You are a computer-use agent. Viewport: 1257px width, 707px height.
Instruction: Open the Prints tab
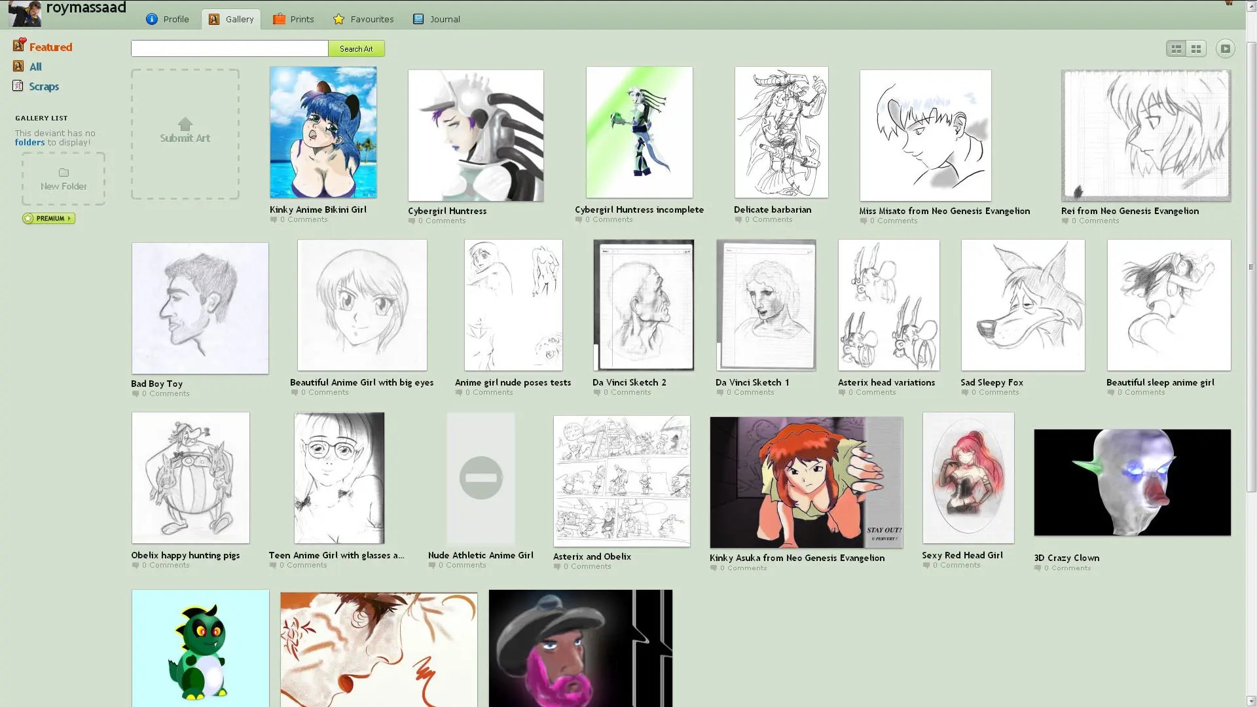click(293, 19)
